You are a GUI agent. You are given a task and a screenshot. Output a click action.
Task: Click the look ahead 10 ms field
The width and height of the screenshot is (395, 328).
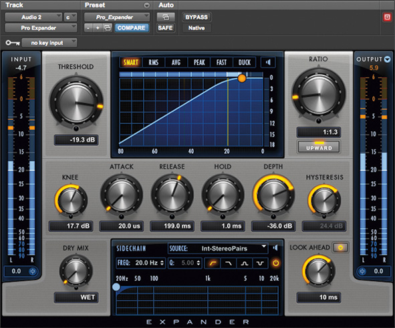pyautogui.click(x=319, y=297)
